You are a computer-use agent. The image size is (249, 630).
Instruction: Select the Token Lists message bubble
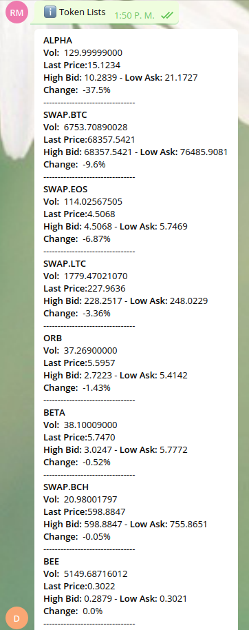point(105,12)
